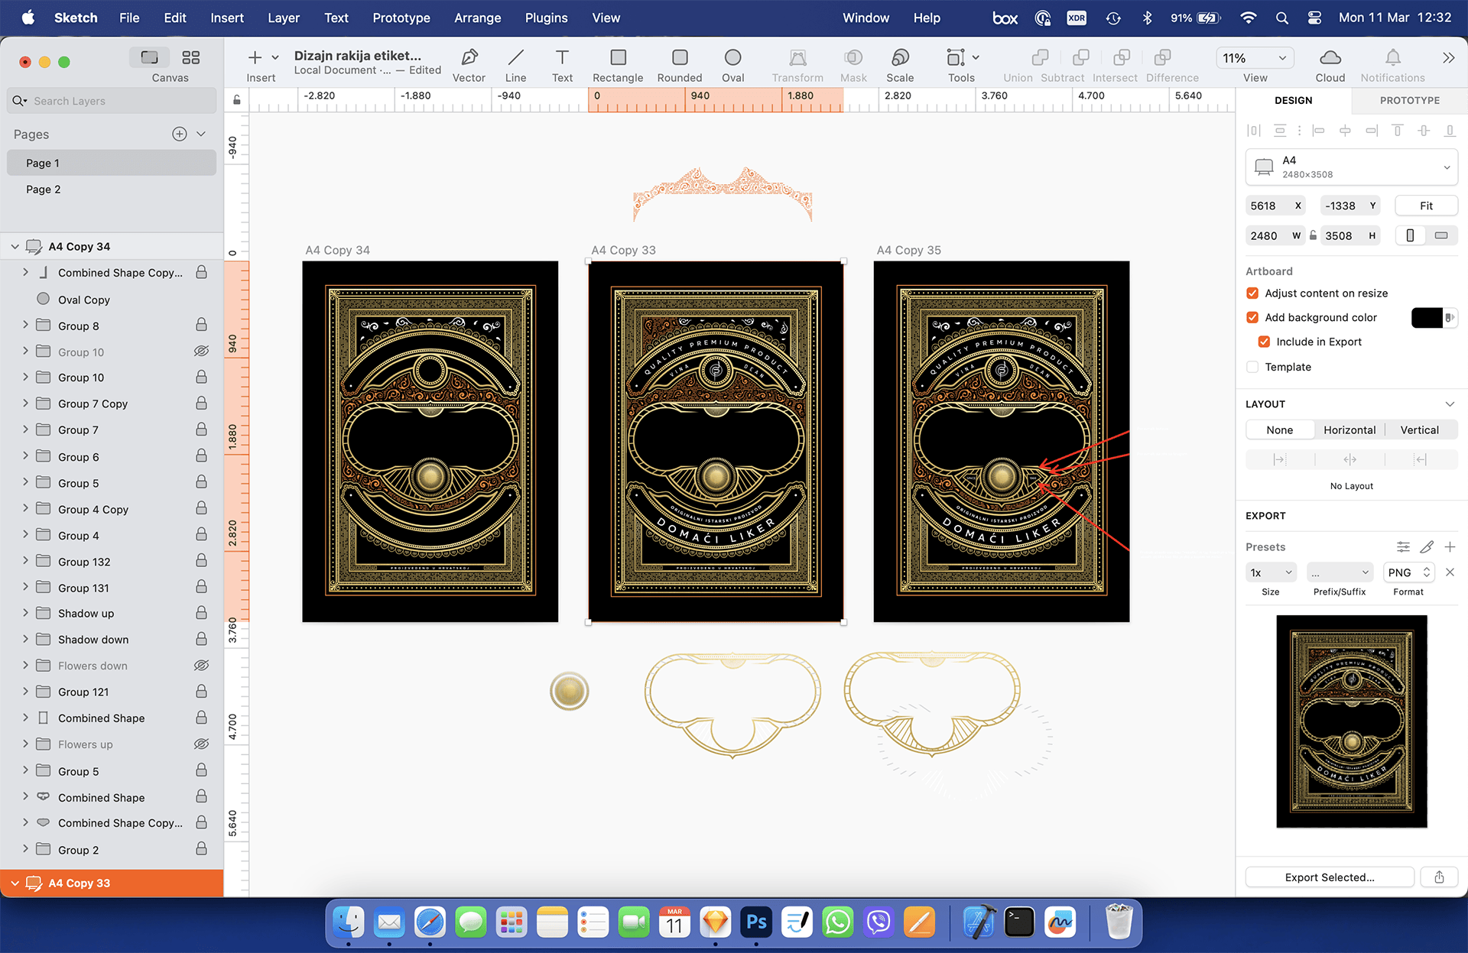This screenshot has width=1468, height=953.
Task: Select the Text tool
Action: click(562, 58)
